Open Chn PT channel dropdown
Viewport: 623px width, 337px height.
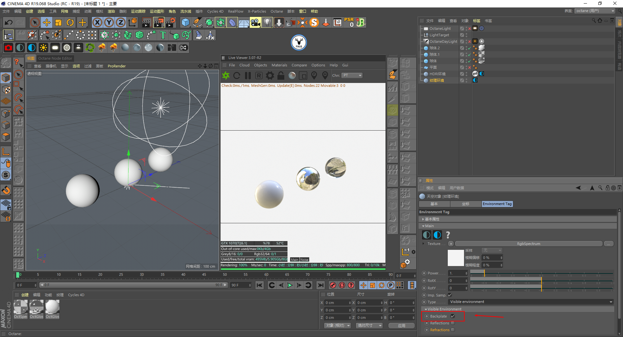(352, 76)
